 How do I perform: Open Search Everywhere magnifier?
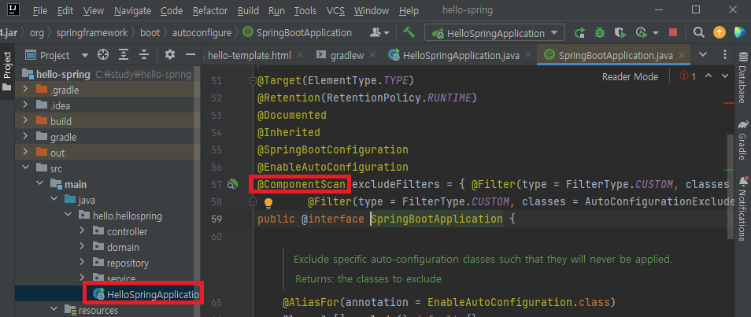coord(699,32)
